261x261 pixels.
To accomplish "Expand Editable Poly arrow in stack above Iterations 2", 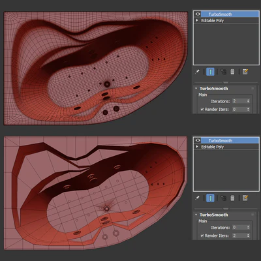I will [x=197, y=20].
